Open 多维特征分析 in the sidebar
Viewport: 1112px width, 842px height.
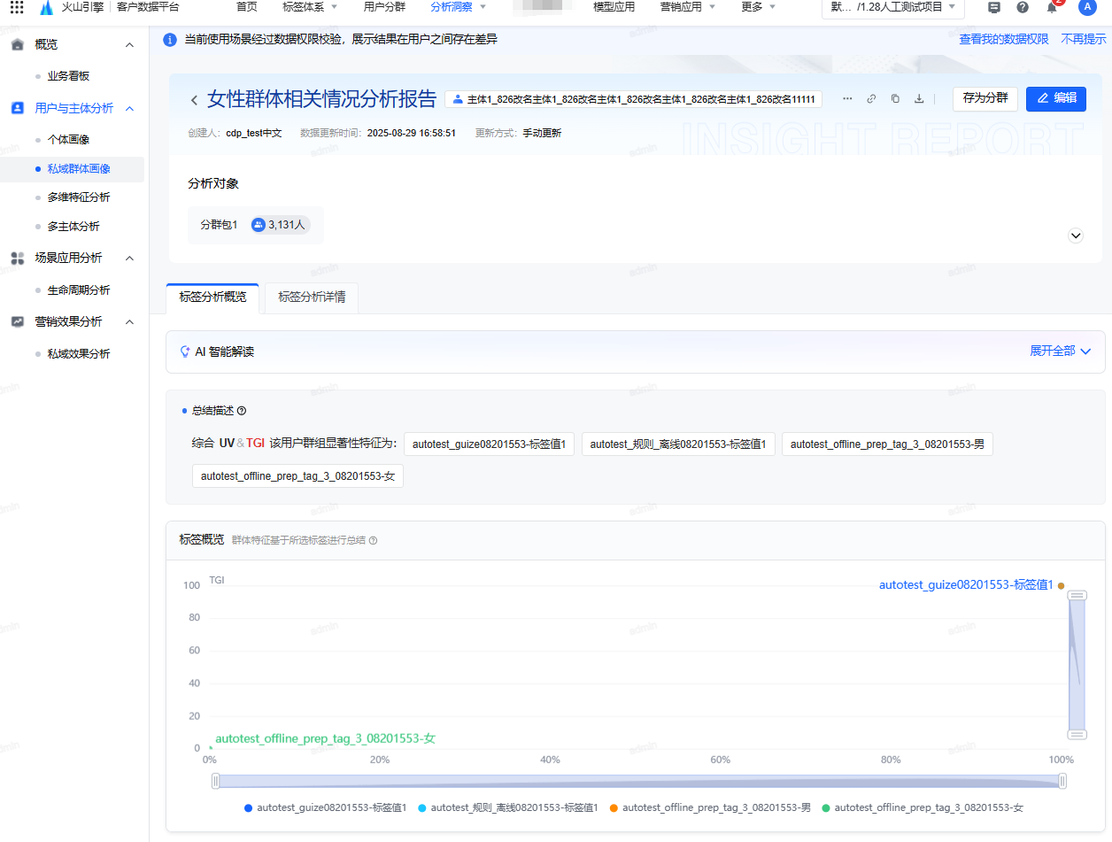(x=79, y=197)
